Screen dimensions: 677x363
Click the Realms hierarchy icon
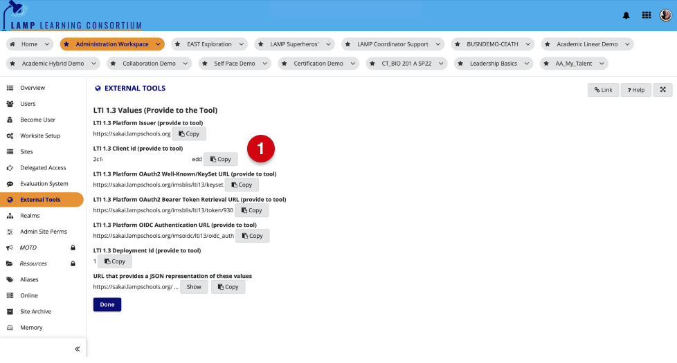pyautogui.click(x=10, y=216)
